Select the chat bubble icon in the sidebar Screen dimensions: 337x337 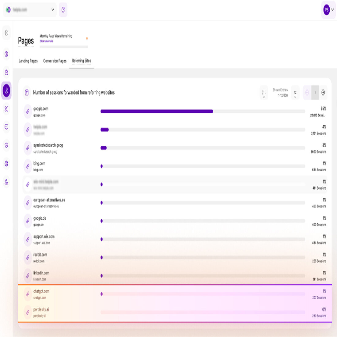click(6, 127)
